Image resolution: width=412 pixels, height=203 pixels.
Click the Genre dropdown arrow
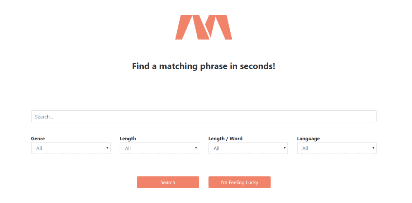coord(107,148)
